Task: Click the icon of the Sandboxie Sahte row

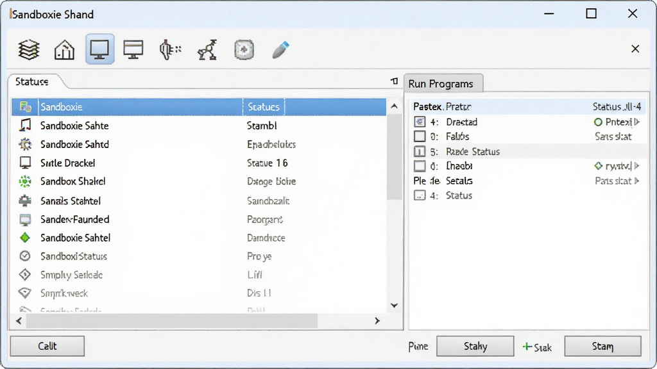Action: click(x=25, y=125)
